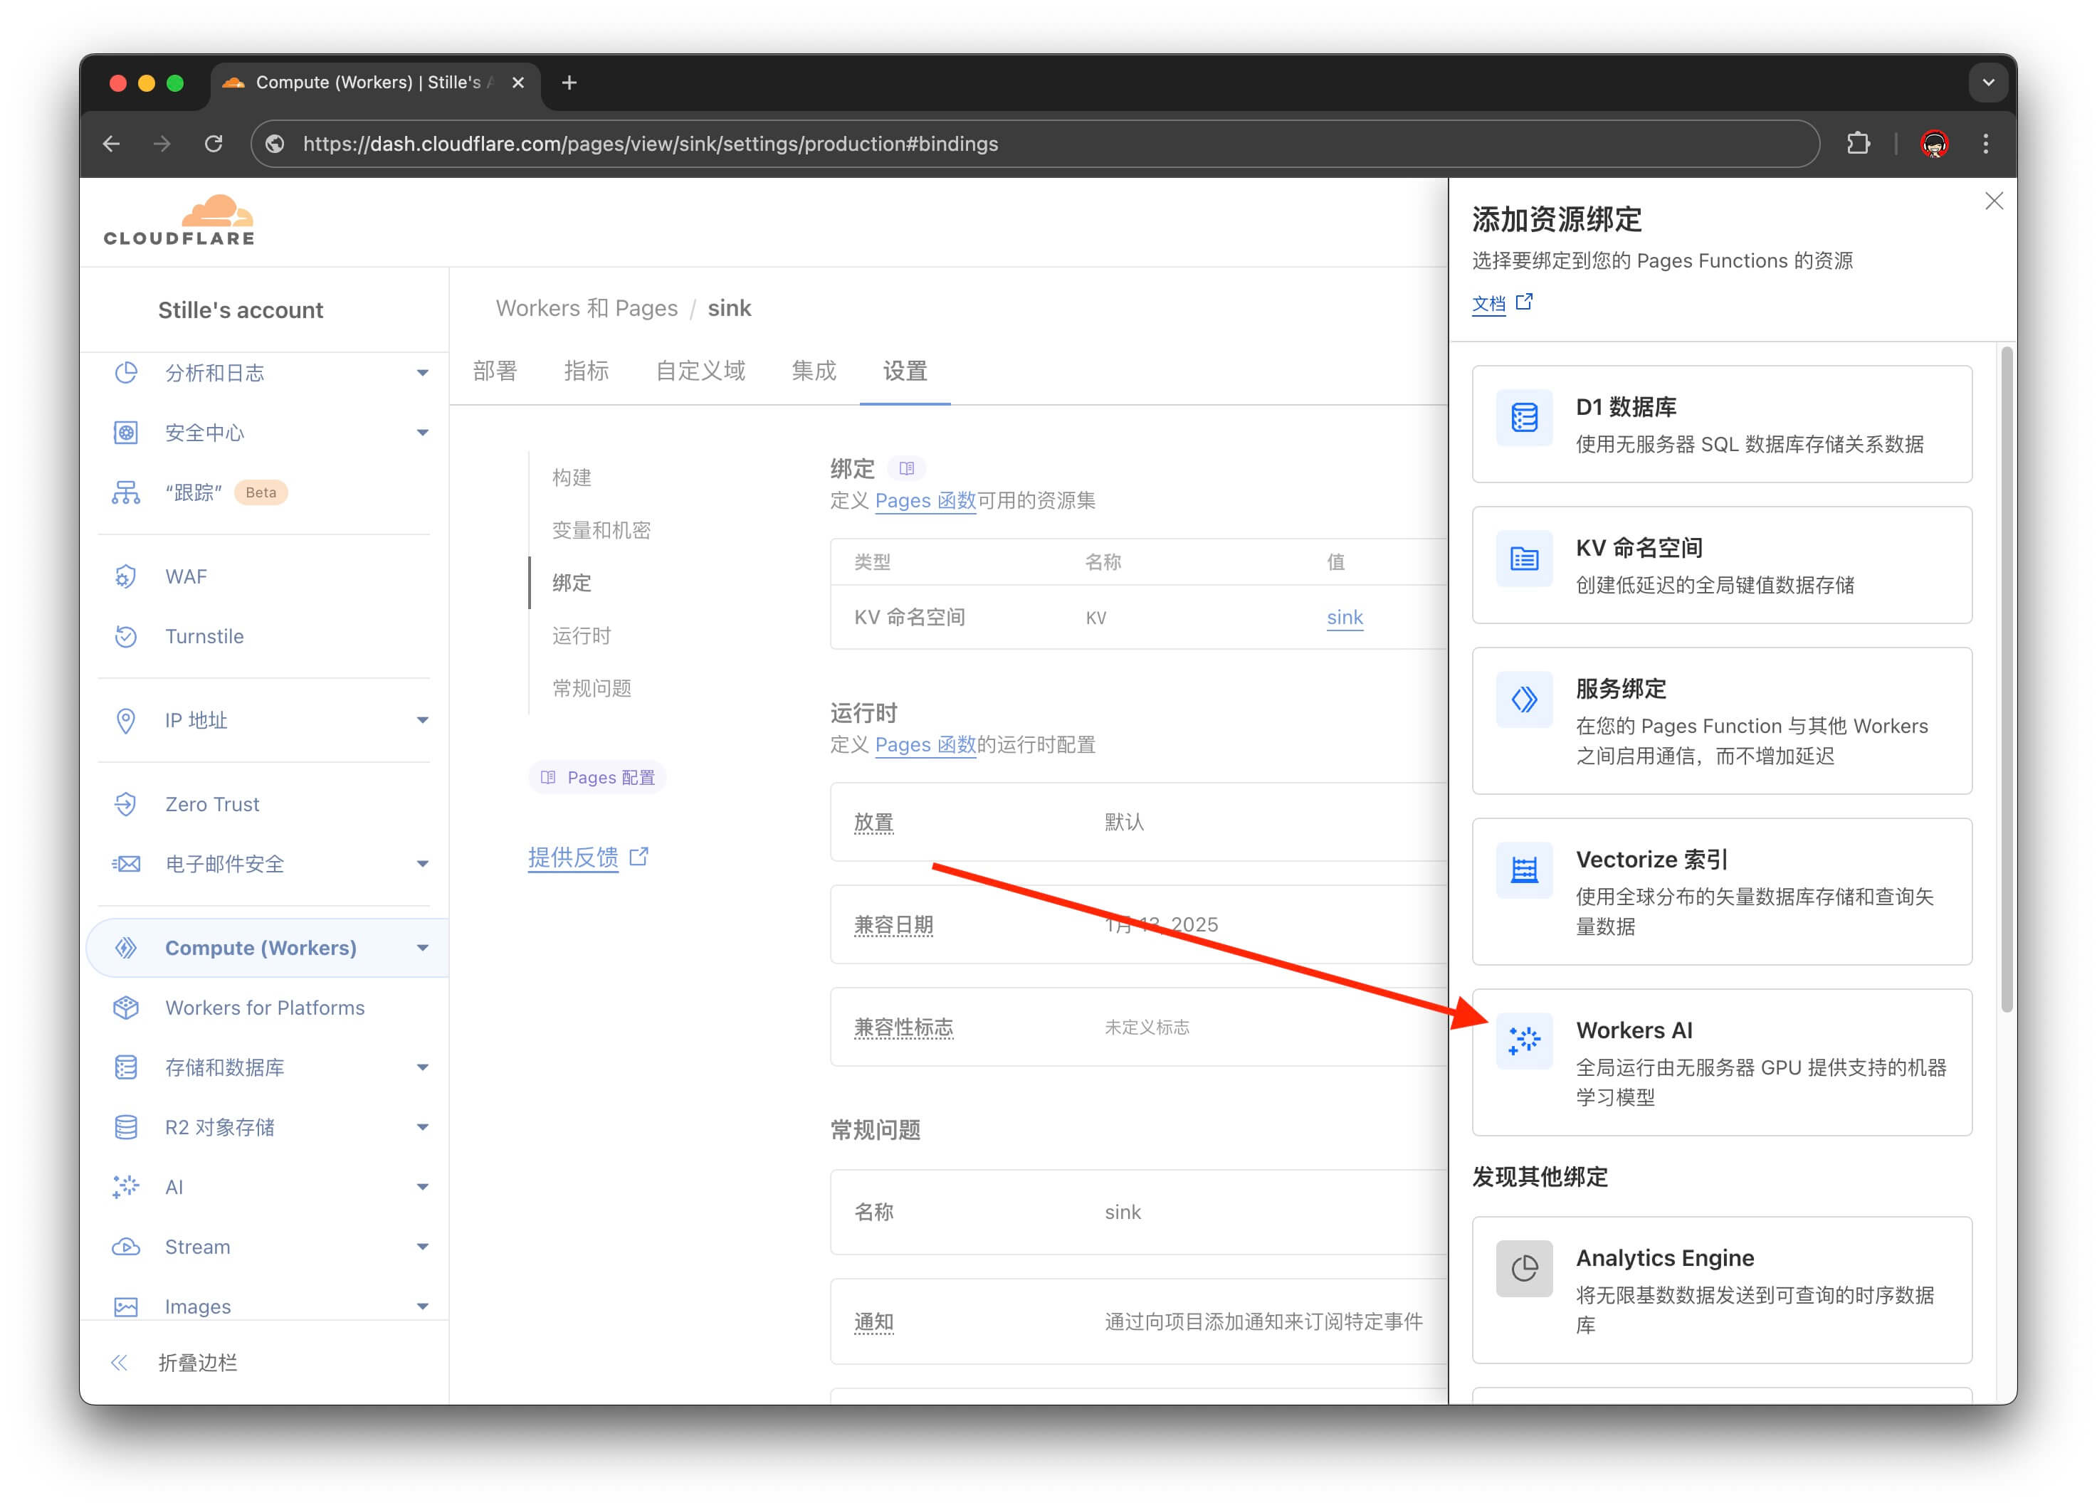Viewport: 2097px width, 1510px height.
Task: Click the Analytics Engine pie icon
Action: click(1524, 1269)
